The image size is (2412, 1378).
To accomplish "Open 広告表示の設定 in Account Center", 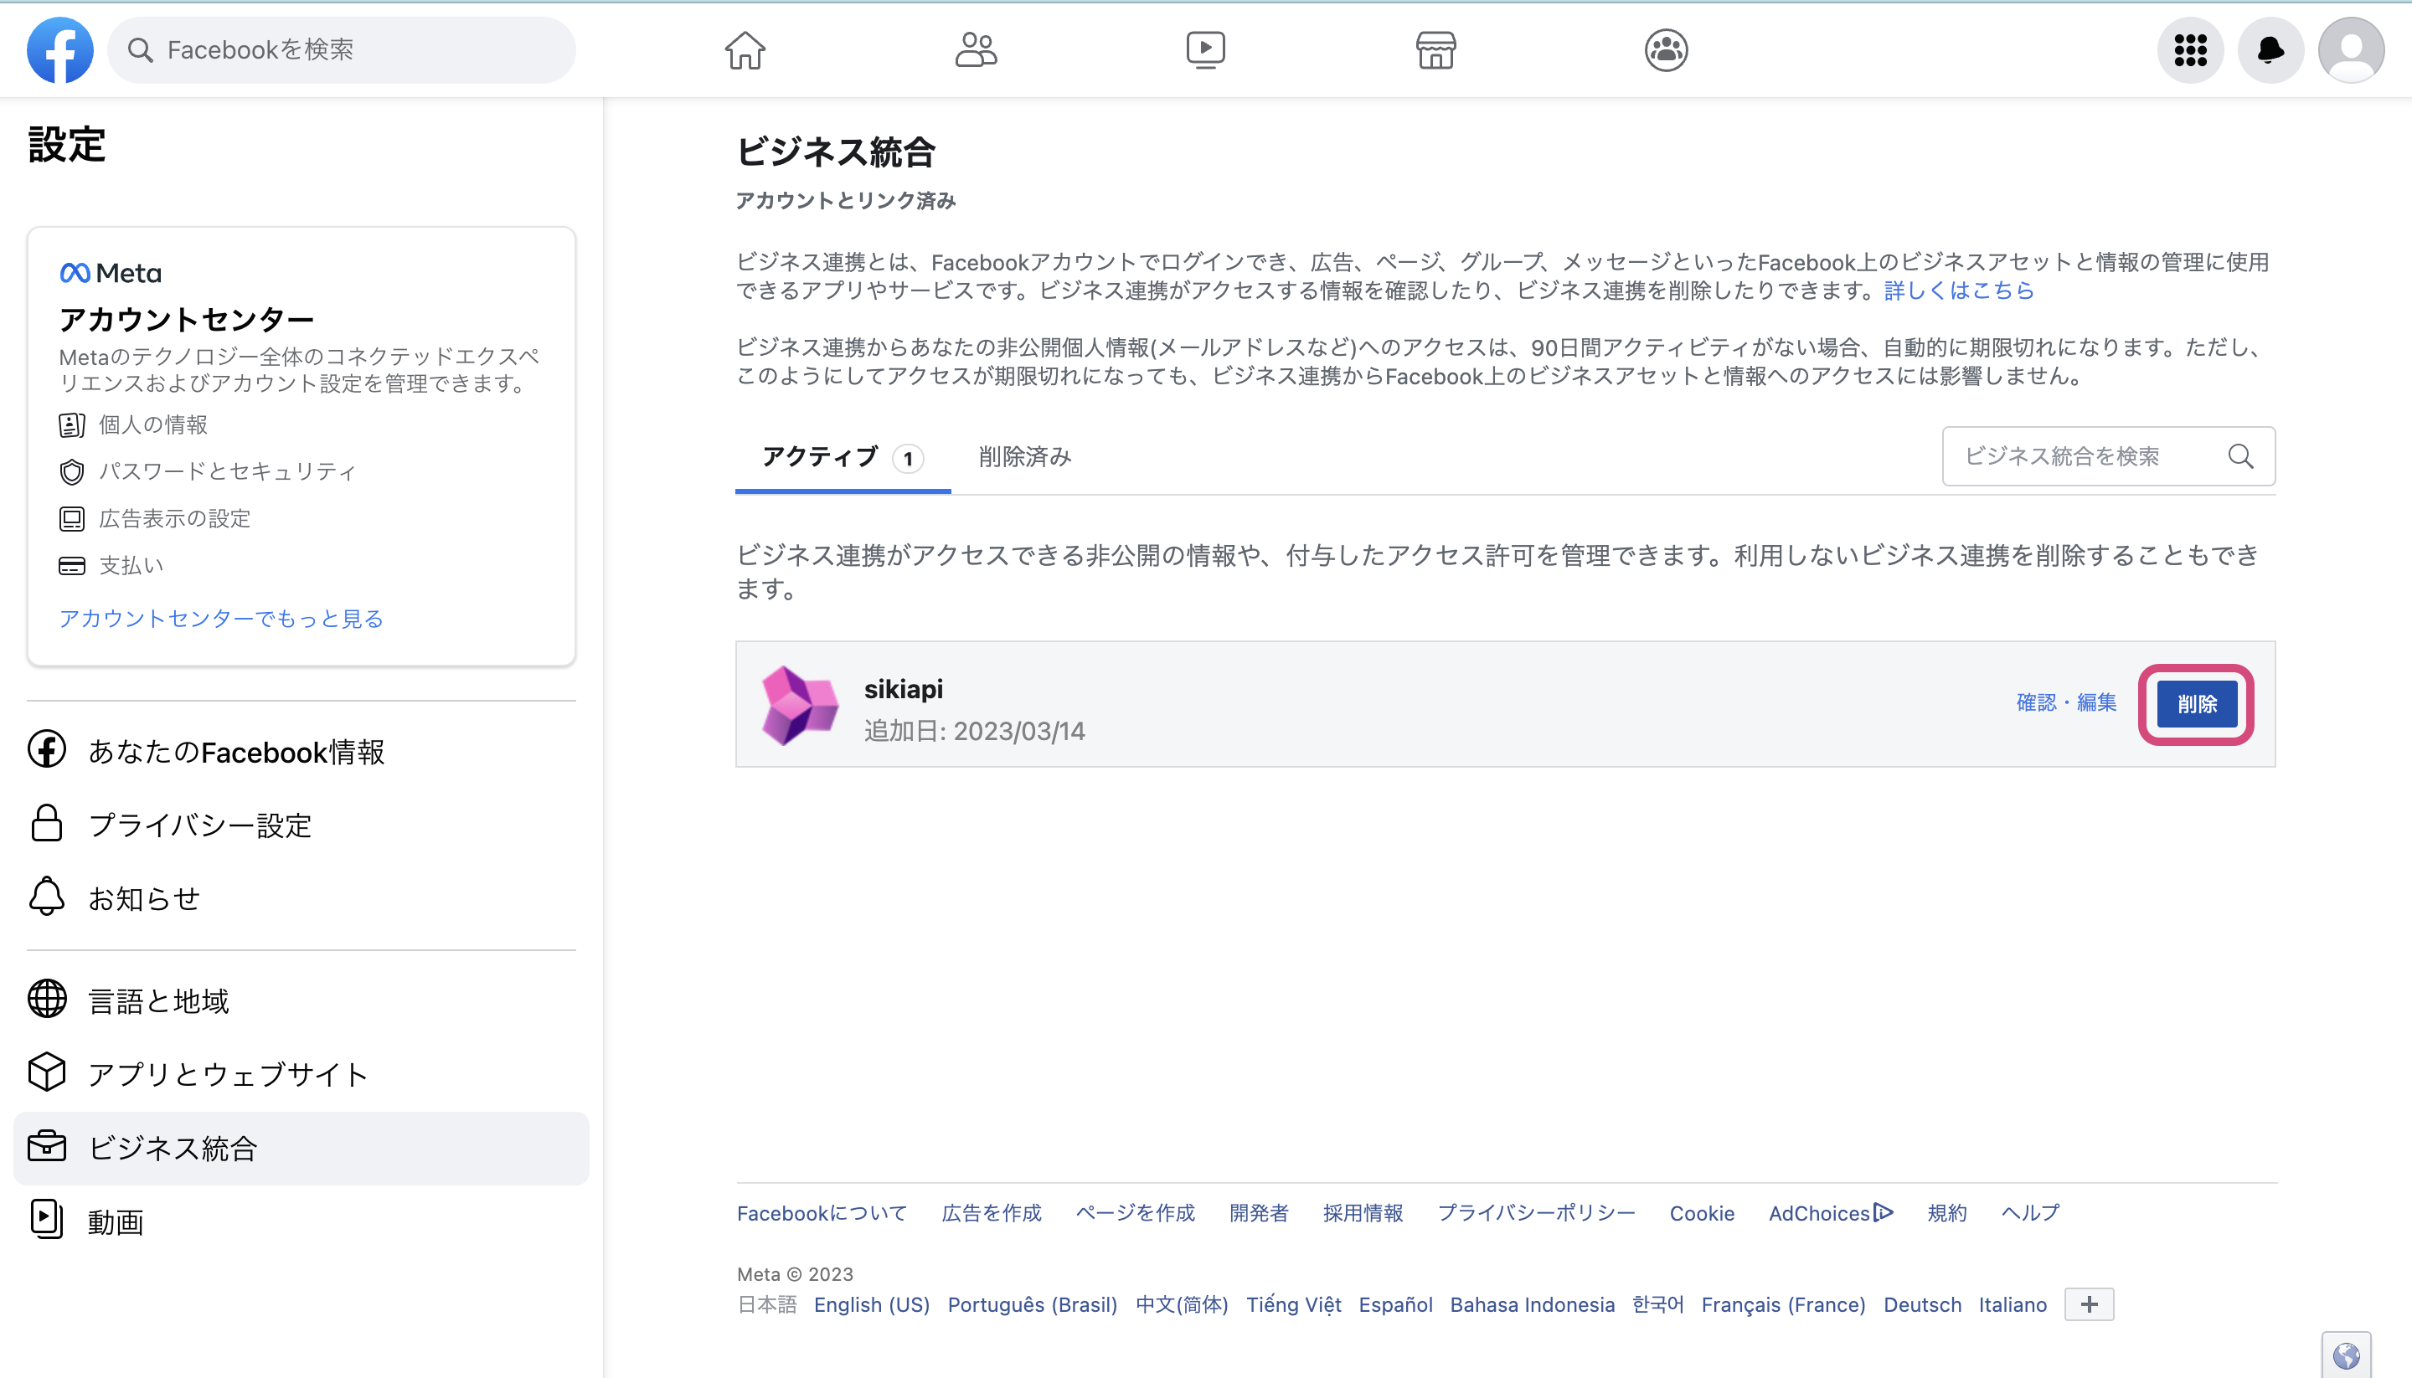I will click(154, 519).
